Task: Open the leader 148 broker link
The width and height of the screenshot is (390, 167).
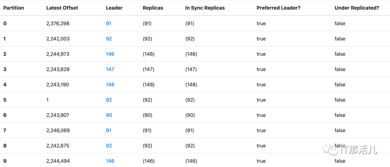Action: pos(110,85)
